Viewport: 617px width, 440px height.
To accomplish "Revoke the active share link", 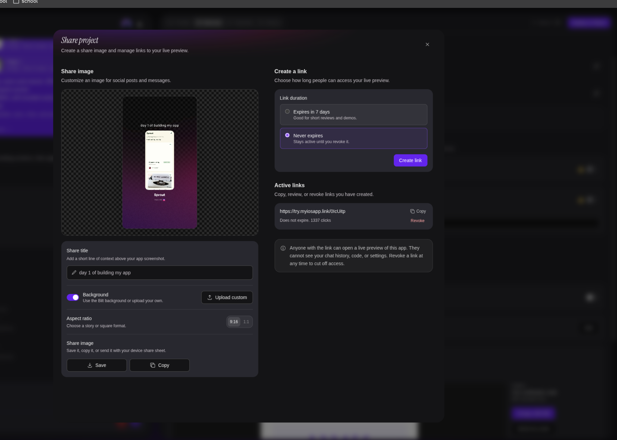I will click(x=417, y=221).
